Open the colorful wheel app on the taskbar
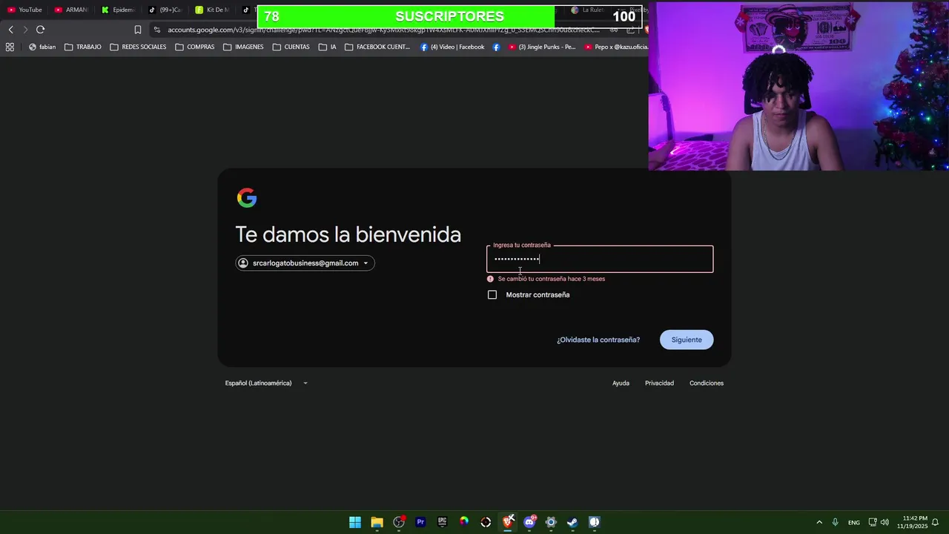The width and height of the screenshot is (949, 534). click(464, 522)
